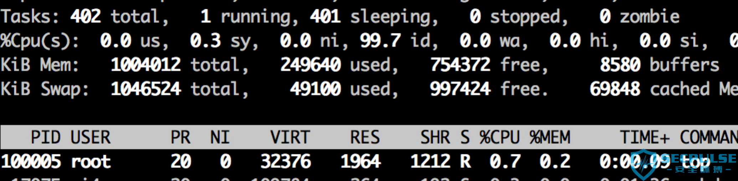Click 'root' user in process row
Screen dimensions: 738x181
[x=91, y=162]
